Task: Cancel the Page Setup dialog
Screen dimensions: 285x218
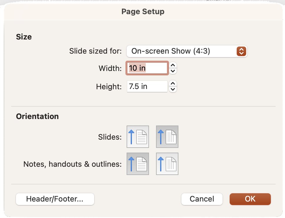Action: point(202,199)
